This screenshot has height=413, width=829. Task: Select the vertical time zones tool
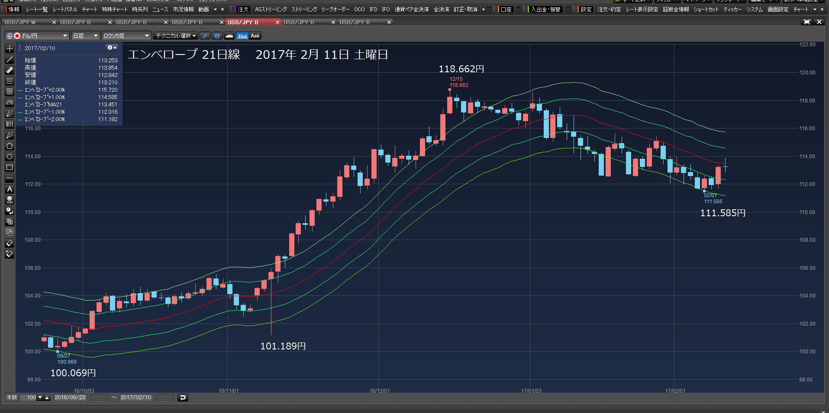tap(10, 124)
